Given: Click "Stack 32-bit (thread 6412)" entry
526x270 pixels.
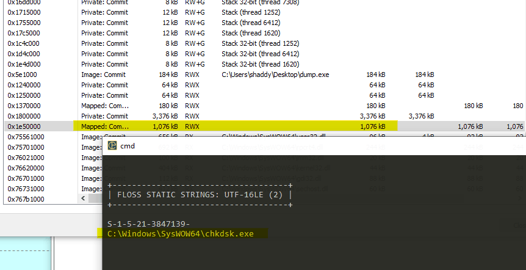Looking at the screenshot, I should pyautogui.click(x=261, y=54).
